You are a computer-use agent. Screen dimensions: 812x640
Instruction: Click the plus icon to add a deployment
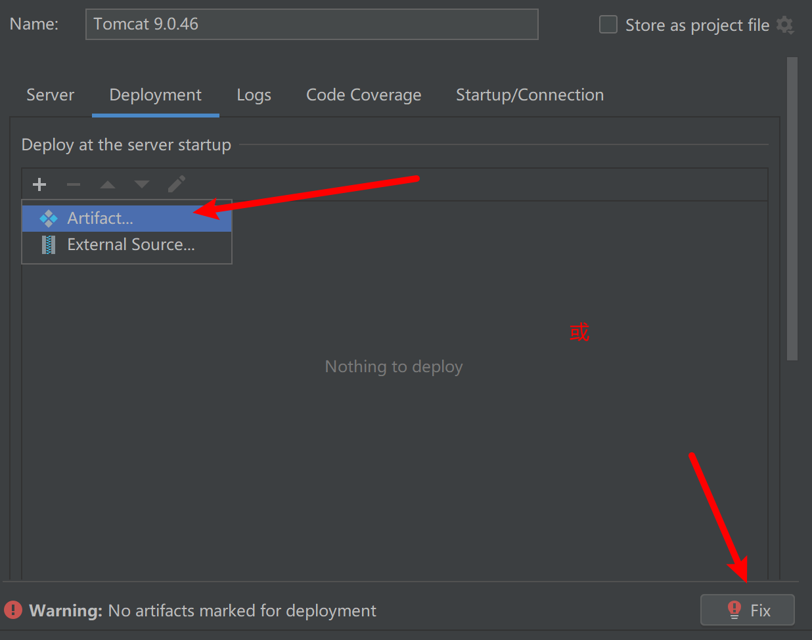tap(39, 184)
